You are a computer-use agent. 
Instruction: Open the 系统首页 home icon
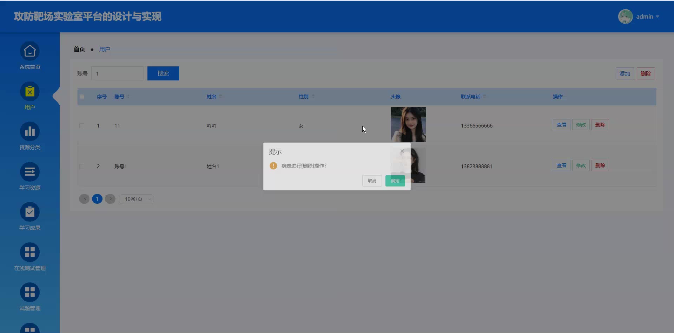(x=30, y=51)
